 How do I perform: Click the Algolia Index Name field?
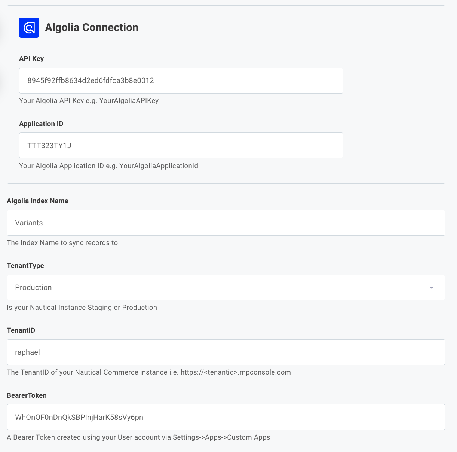tap(226, 223)
